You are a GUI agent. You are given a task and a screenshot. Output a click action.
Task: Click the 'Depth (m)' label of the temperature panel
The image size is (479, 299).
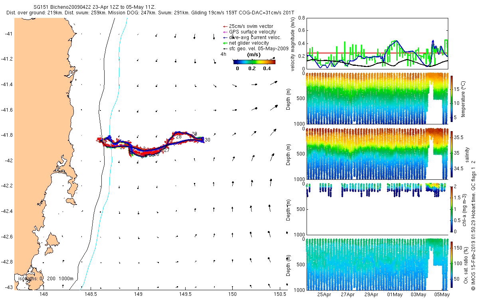point(288,98)
